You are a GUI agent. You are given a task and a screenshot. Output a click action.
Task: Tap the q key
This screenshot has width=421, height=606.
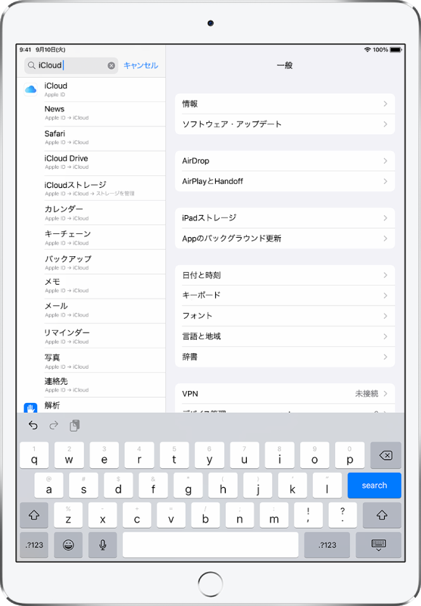click(34, 455)
